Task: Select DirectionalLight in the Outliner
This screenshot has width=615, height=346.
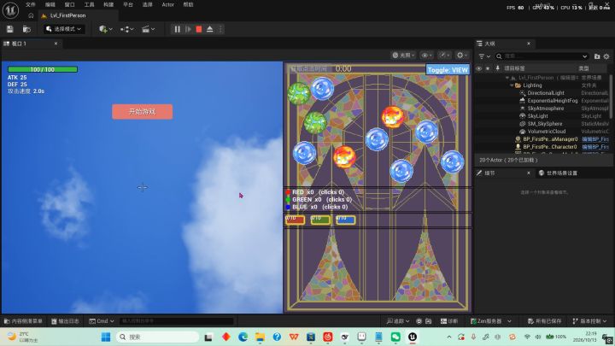Action: (546, 93)
